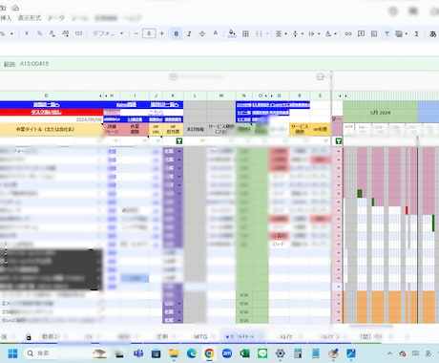Open File Explorer from taskbar
Screen dimensions: 439x363
click(174, 353)
